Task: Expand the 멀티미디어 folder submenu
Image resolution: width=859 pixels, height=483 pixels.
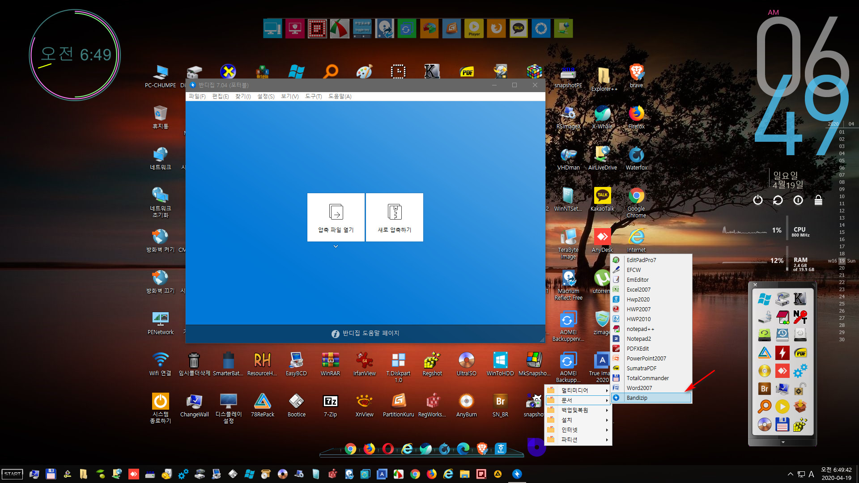Action: coord(578,390)
